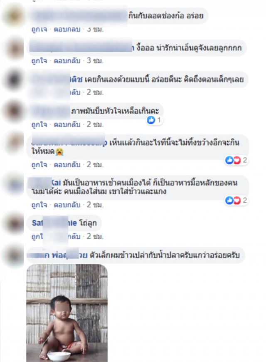The width and height of the screenshot is (266, 362).
Task: Click ถูกใจ under งื้อออ น่ารัก comment
Action: pos(39,61)
